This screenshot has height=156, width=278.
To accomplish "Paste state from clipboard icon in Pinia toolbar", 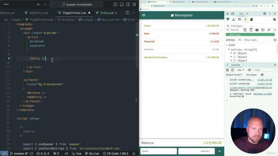I will coord(251,30).
